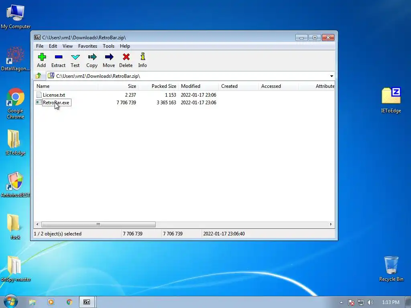Open My Computer desktop icon
The height and width of the screenshot is (308, 411).
[x=16, y=16]
